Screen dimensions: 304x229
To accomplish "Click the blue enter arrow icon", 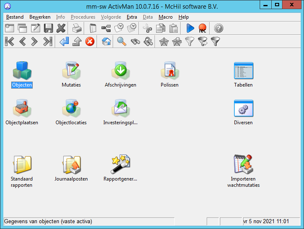I will tap(64, 41).
